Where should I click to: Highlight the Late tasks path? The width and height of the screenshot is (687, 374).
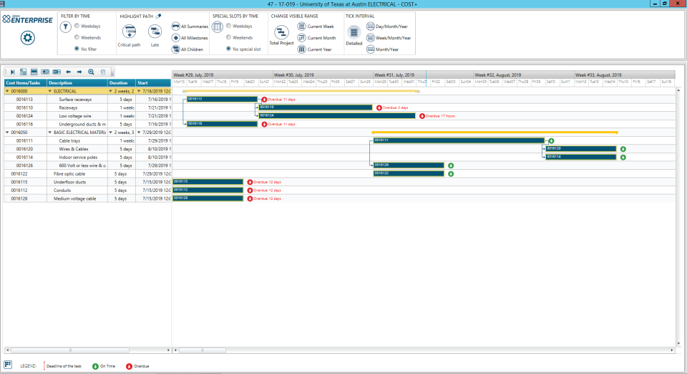[x=155, y=36]
